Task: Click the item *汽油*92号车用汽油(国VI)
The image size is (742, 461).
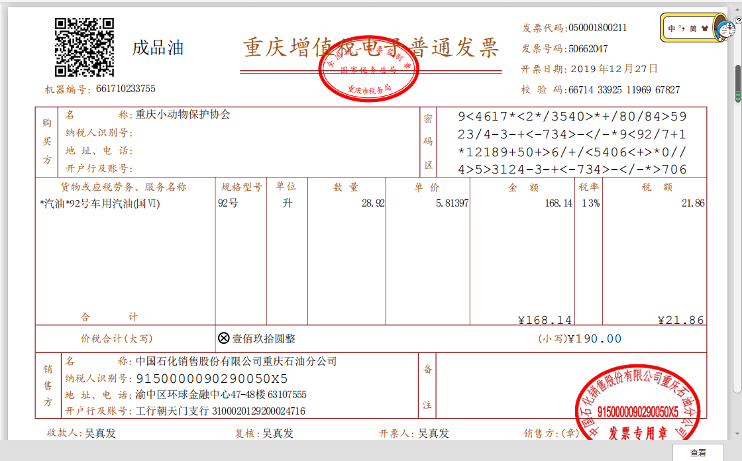Action: coord(100,203)
